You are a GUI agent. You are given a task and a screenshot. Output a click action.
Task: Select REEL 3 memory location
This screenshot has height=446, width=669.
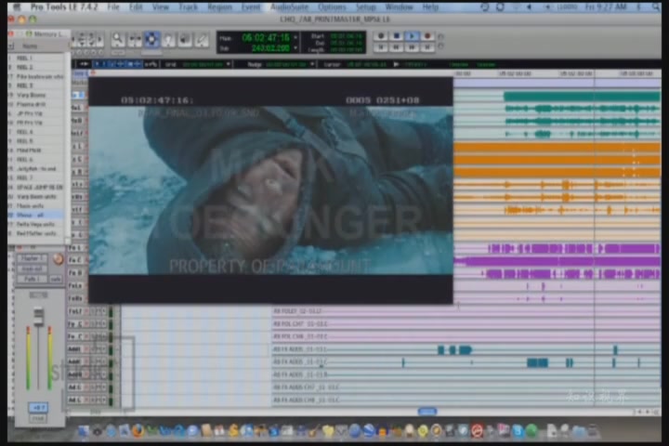38,85
